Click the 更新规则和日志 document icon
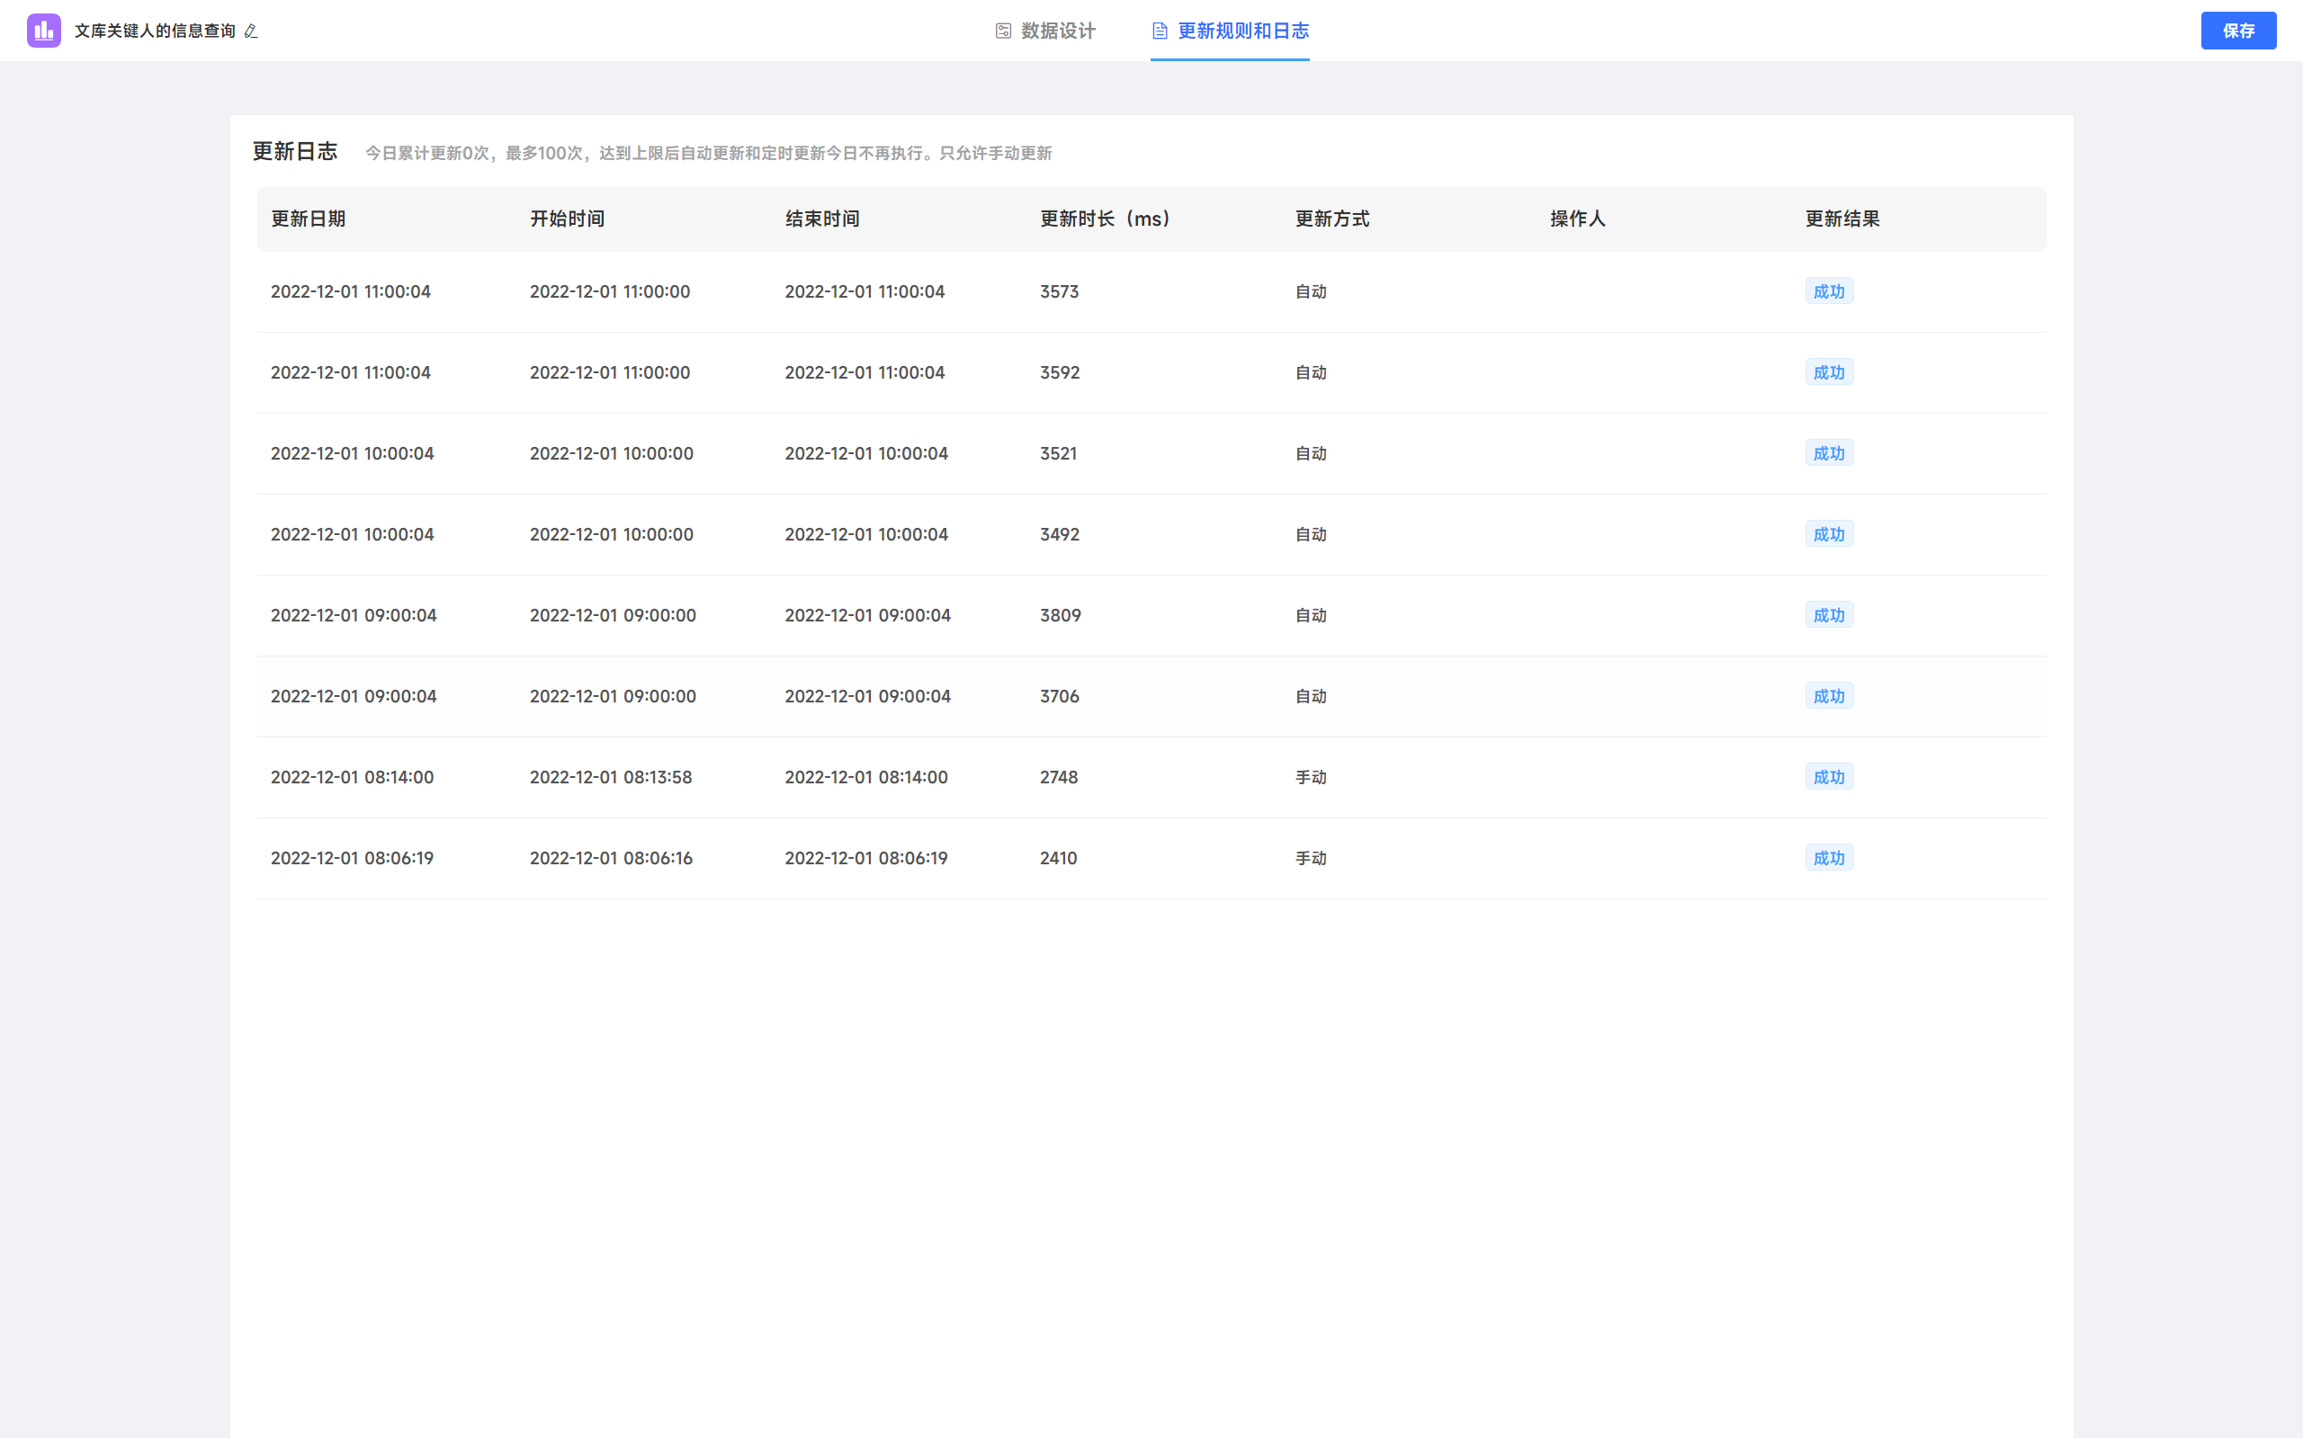 click(x=1160, y=31)
